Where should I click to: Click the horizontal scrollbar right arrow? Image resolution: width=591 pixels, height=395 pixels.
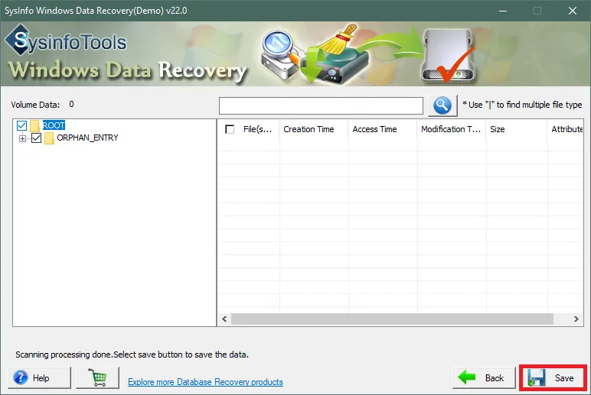click(x=576, y=319)
